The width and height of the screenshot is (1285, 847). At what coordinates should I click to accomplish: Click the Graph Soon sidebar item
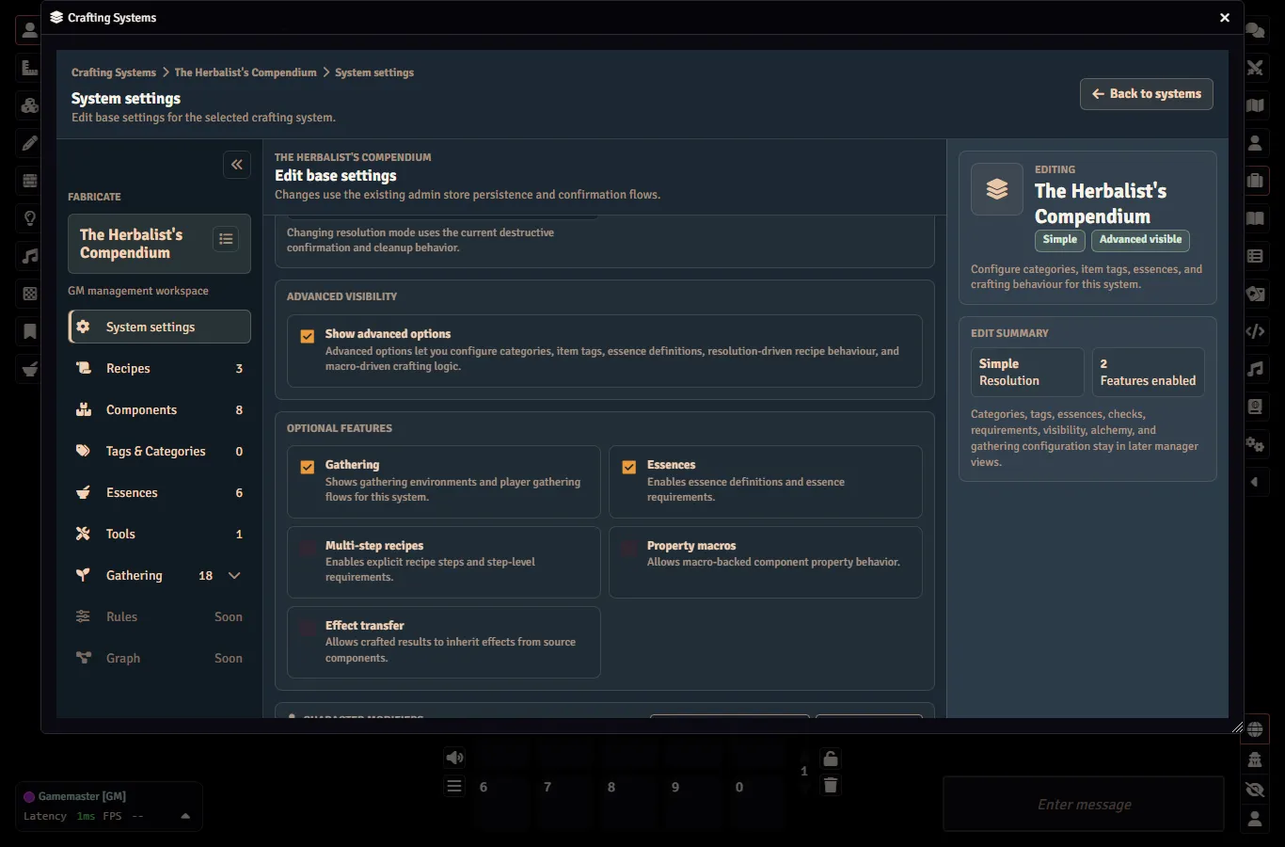coord(160,658)
